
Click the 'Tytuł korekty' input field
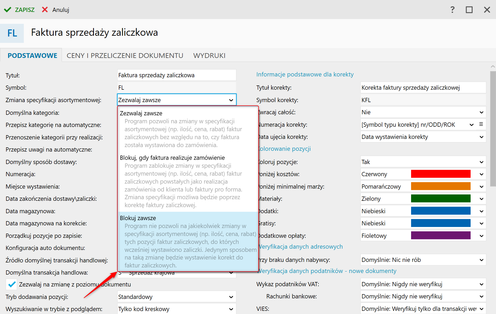423,88
